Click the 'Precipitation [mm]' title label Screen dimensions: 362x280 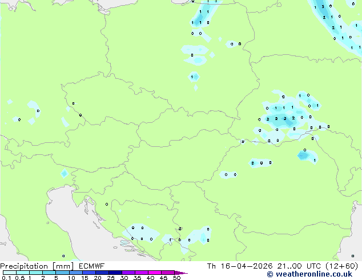coord(37,266)
